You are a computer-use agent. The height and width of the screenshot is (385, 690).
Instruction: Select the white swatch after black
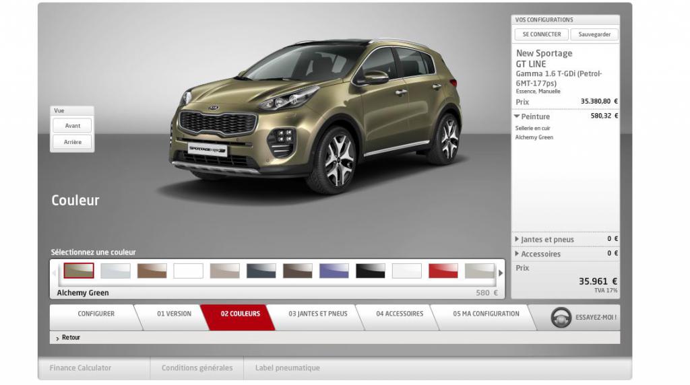(x=406, y=271)
